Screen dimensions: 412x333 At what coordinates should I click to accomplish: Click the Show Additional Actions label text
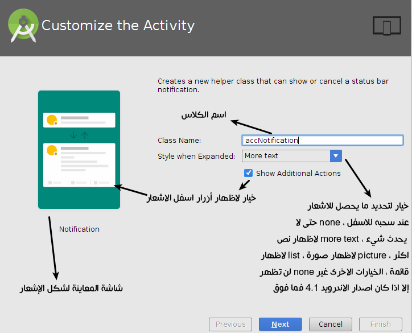298,173
